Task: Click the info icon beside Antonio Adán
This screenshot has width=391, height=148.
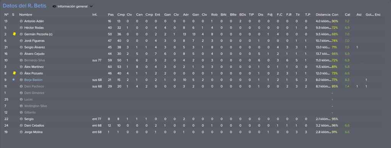Action: coord(21,21)
